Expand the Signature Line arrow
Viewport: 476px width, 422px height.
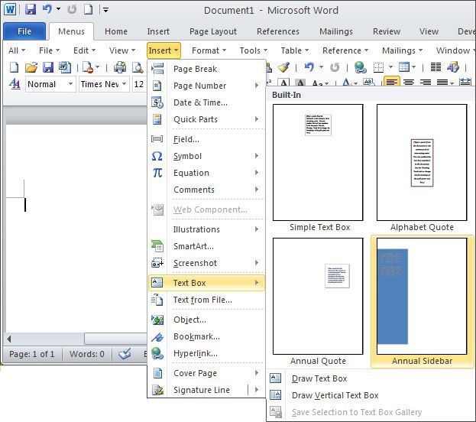pyautogui.click(x=257, y=389)
